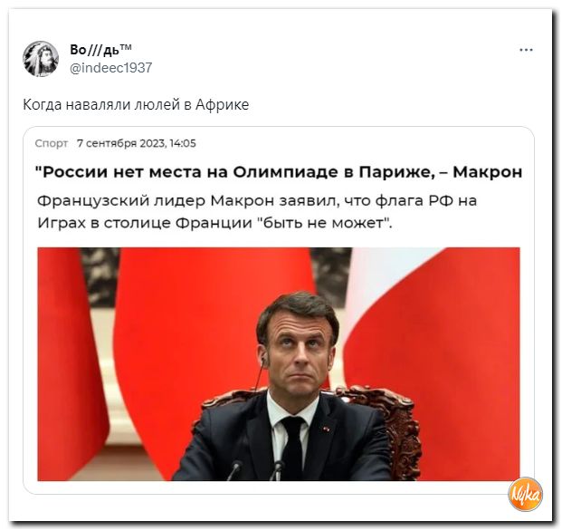
Task: Open the headline "России нет места на Олимпиаде"
Action: click(x=192, y=172)
